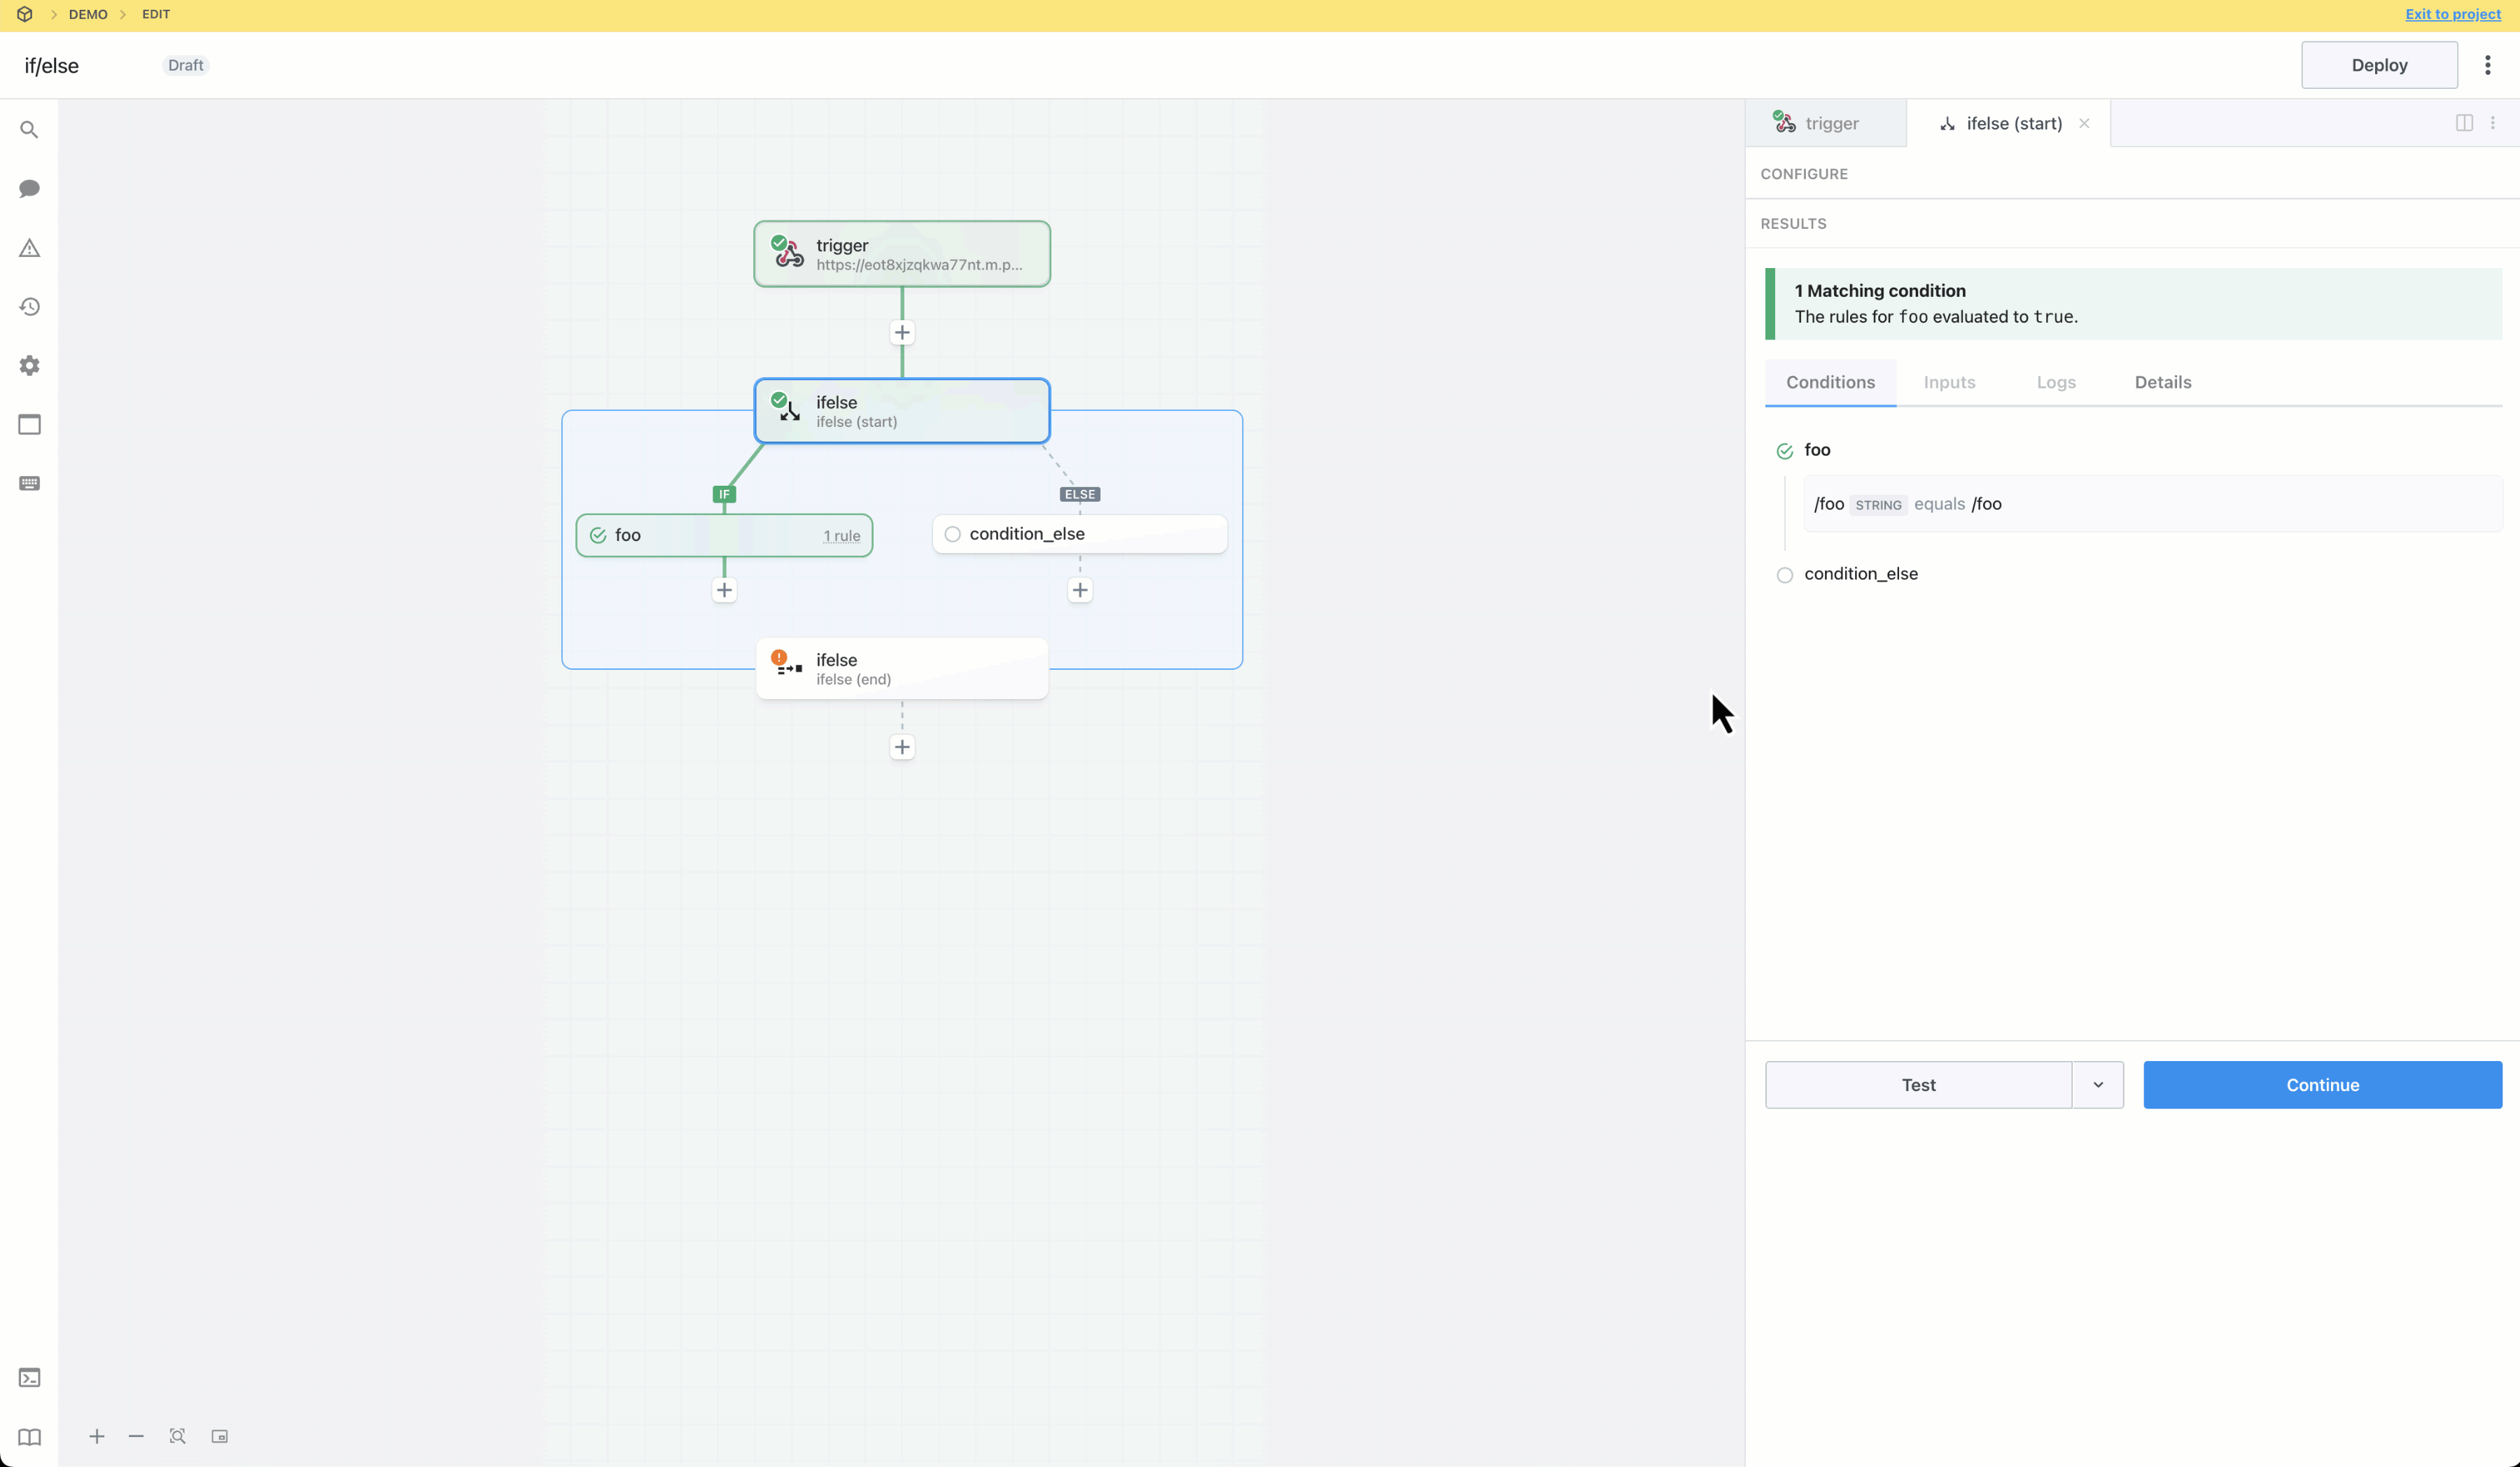This screenshot has width=2520, height=1467.
Task: Open the search icon in left sidebar
Action: (29, 130)
